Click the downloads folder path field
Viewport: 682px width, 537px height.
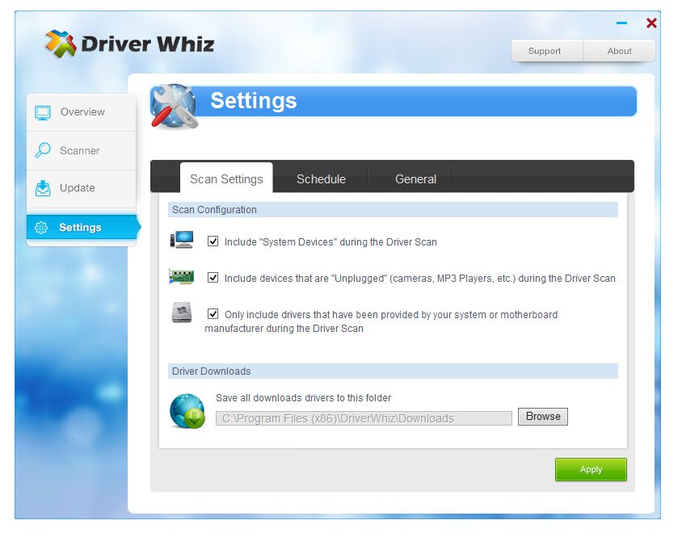364,418
